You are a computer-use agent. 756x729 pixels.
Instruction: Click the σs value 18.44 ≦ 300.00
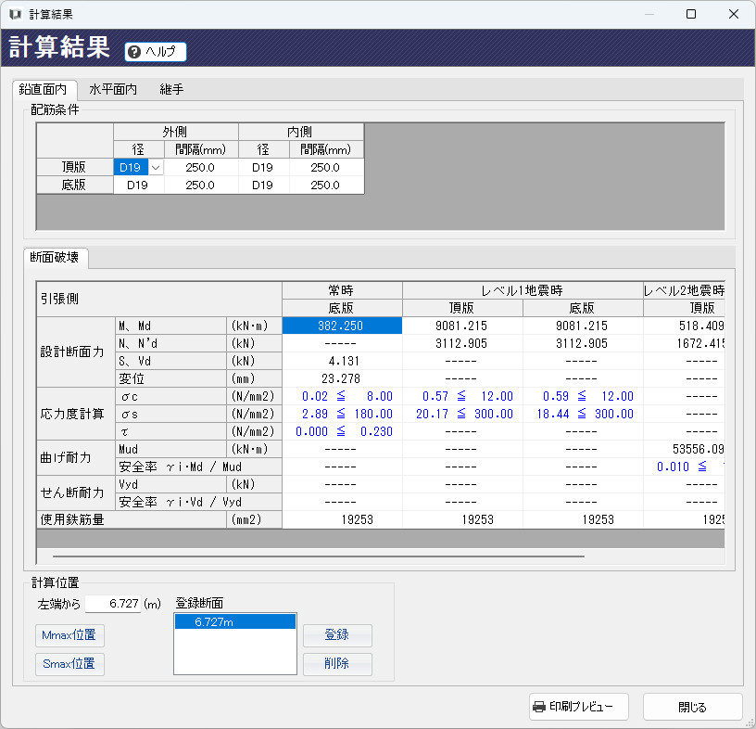[x=583, y=414]
